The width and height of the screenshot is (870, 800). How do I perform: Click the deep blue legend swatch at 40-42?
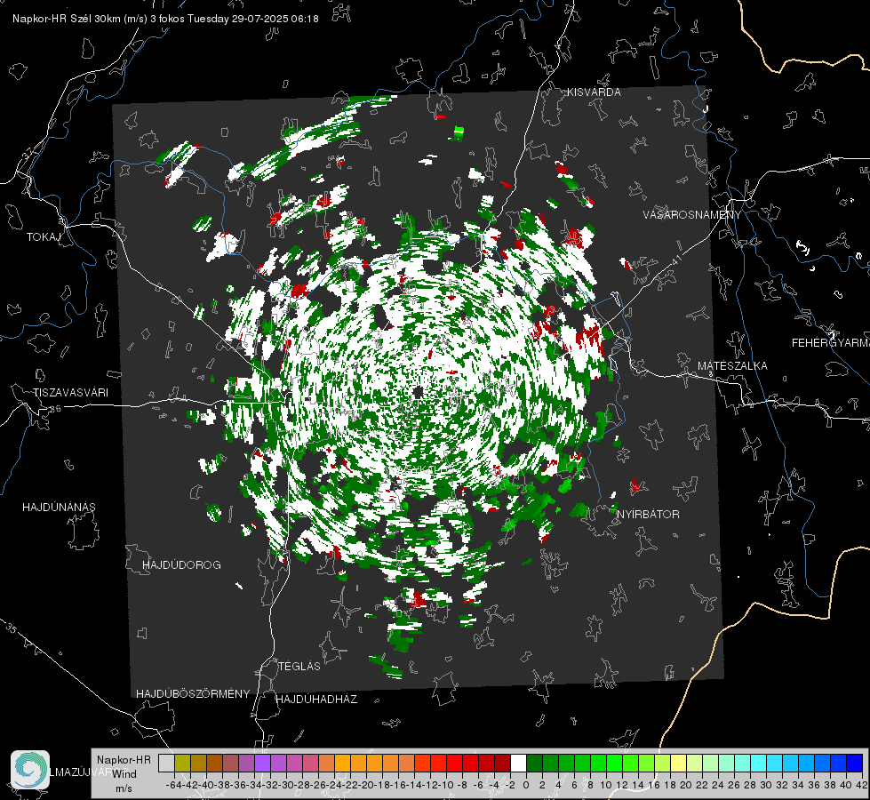point(855,763)
